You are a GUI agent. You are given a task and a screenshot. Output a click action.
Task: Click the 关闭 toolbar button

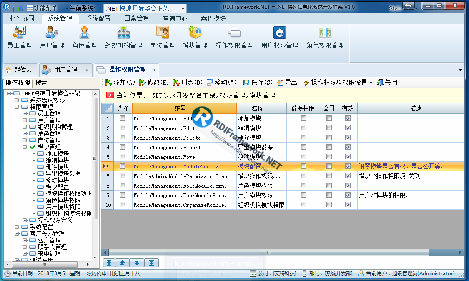click(x=387, y=82)
